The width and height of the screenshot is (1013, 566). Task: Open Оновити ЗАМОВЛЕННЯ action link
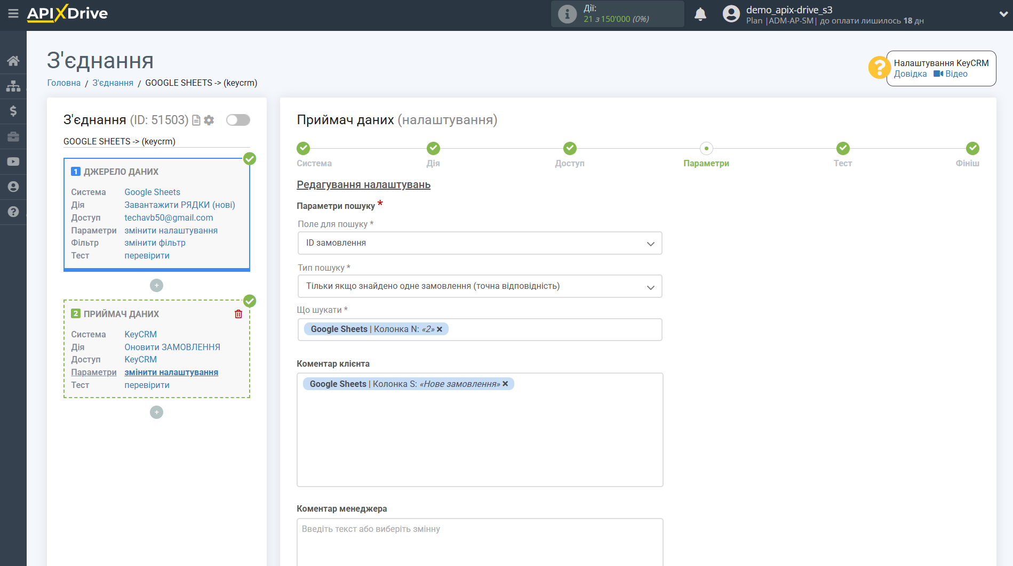tap(172, 347)
